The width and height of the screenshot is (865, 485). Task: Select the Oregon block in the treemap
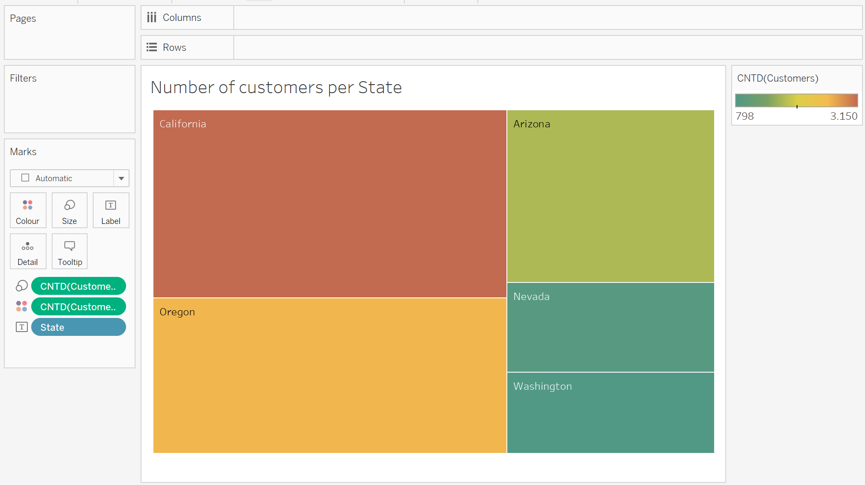329,376
